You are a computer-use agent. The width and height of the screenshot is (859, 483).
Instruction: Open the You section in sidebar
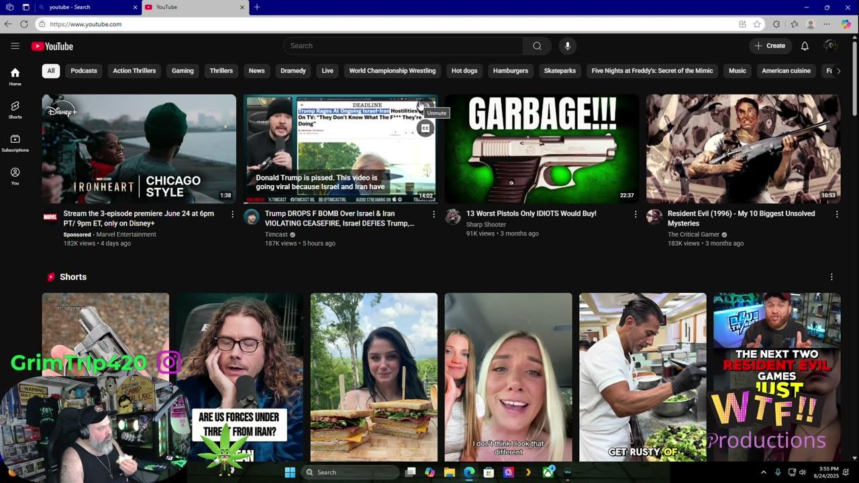[x=15, y=176]
